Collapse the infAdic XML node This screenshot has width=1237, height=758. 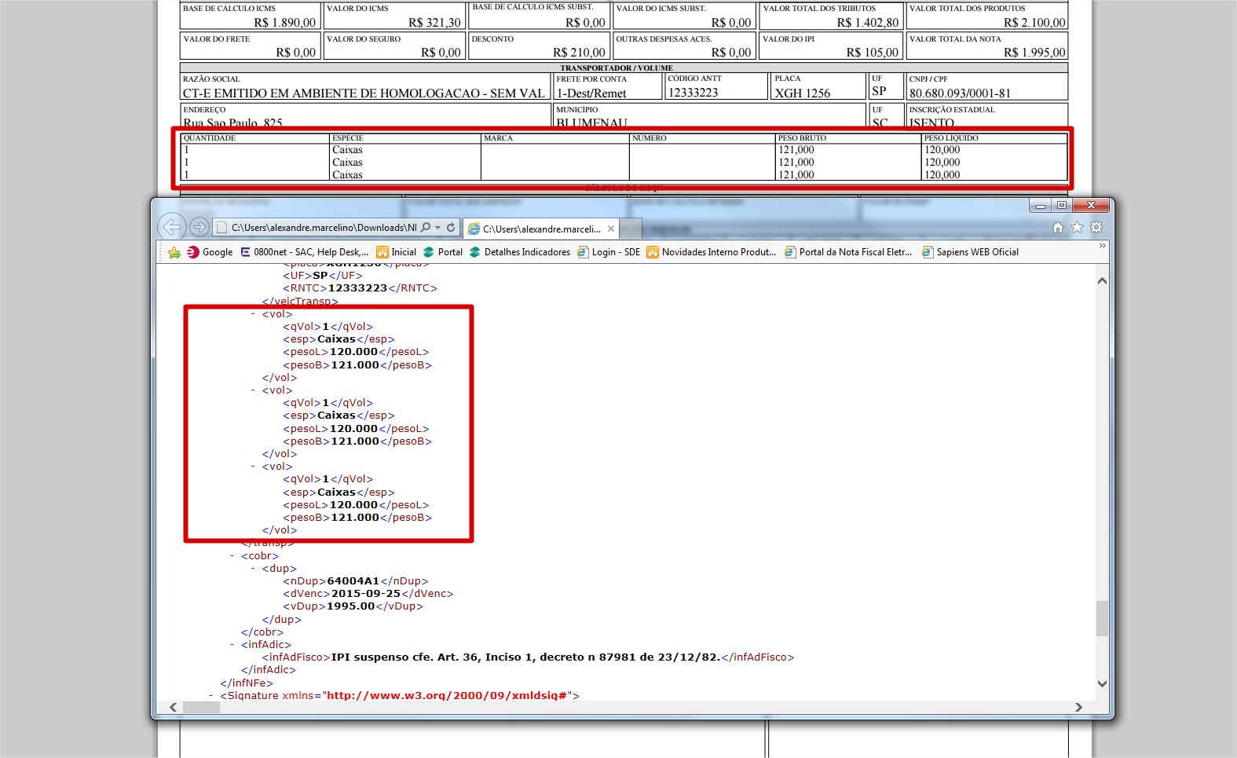click(x=232, y=645)
